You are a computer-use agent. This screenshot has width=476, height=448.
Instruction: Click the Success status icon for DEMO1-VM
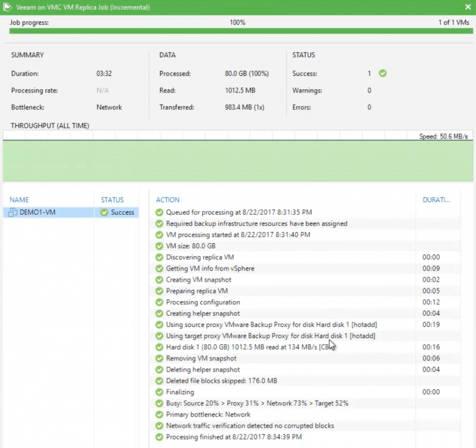104,212
